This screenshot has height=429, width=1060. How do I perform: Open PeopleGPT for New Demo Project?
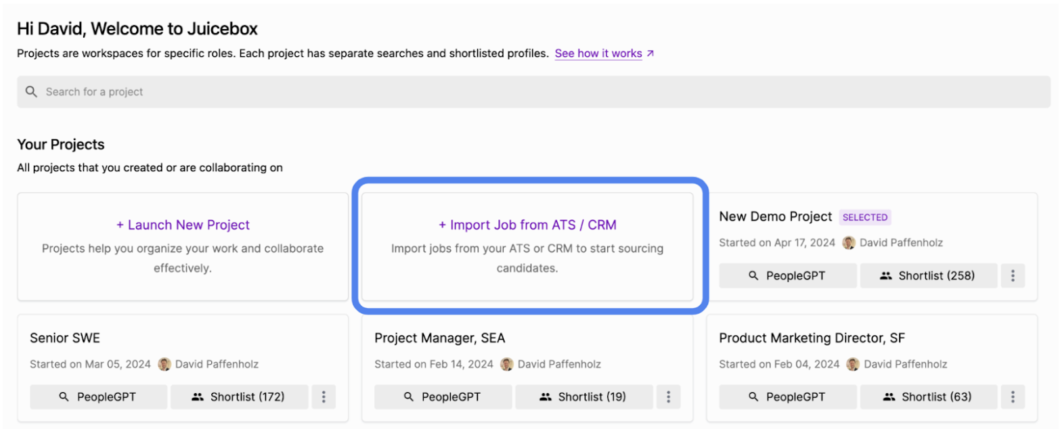point(788,275)
